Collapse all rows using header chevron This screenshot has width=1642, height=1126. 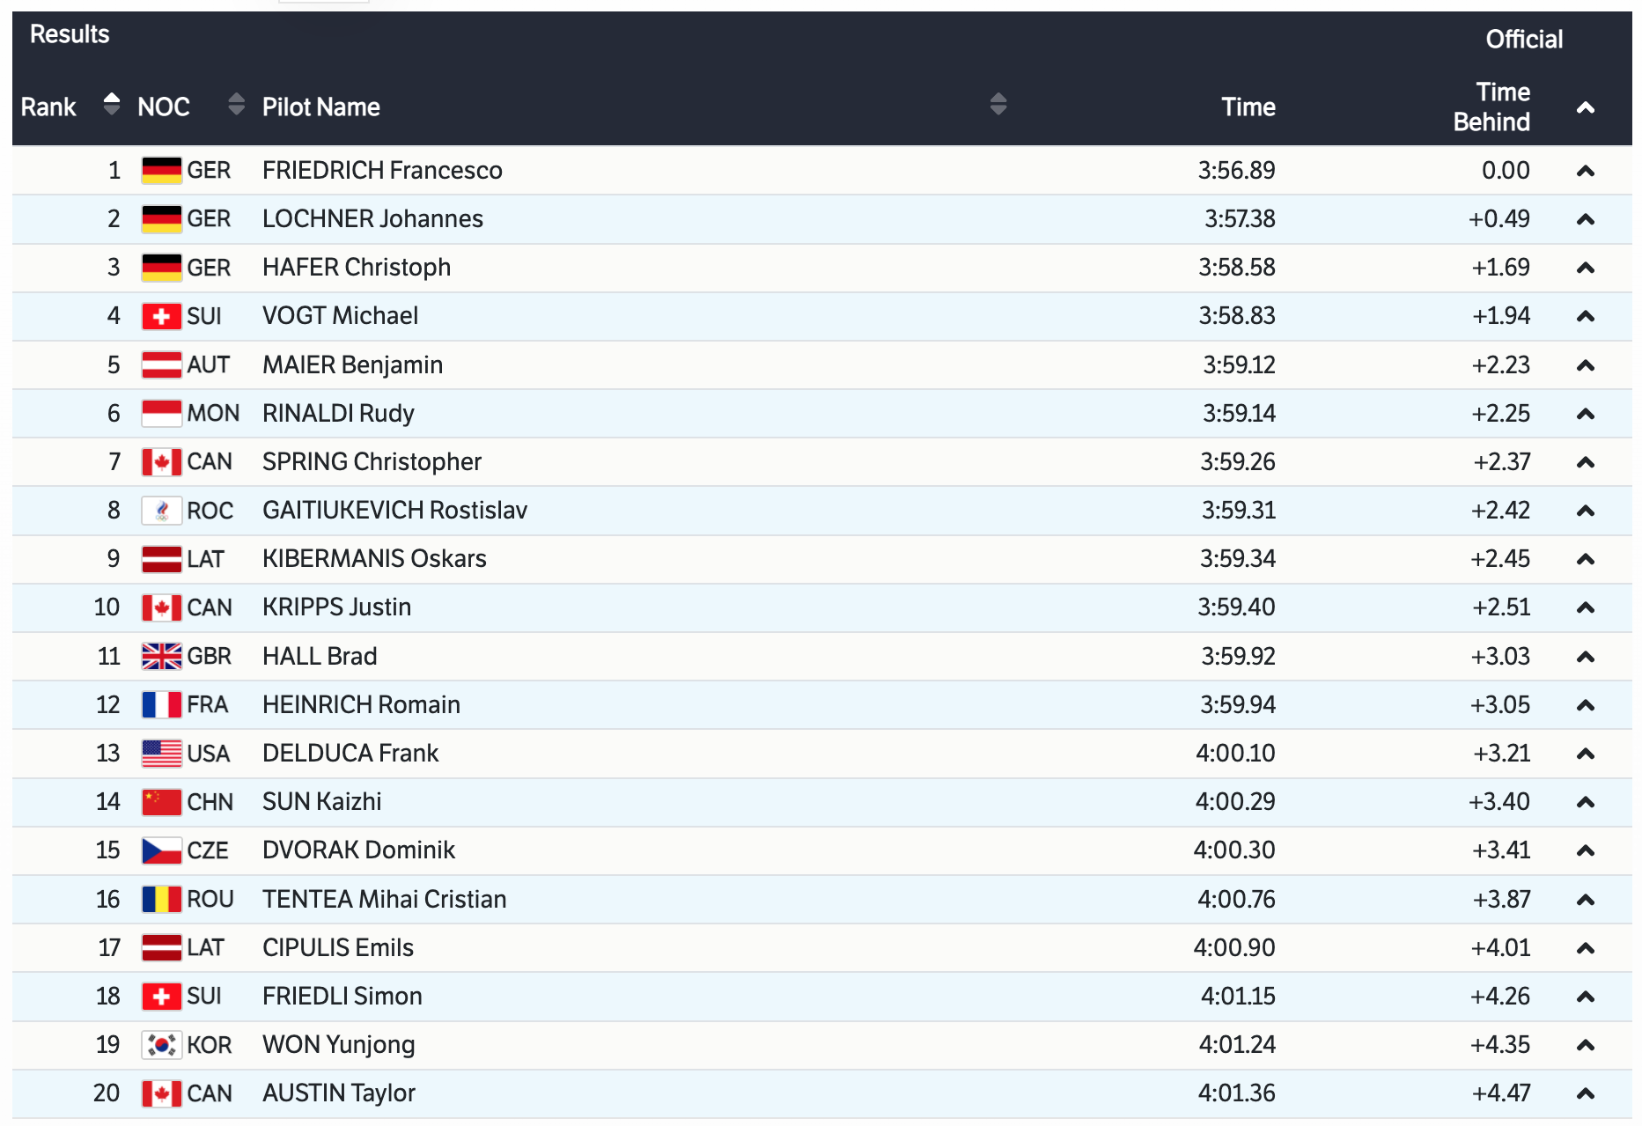point(1585,108)
